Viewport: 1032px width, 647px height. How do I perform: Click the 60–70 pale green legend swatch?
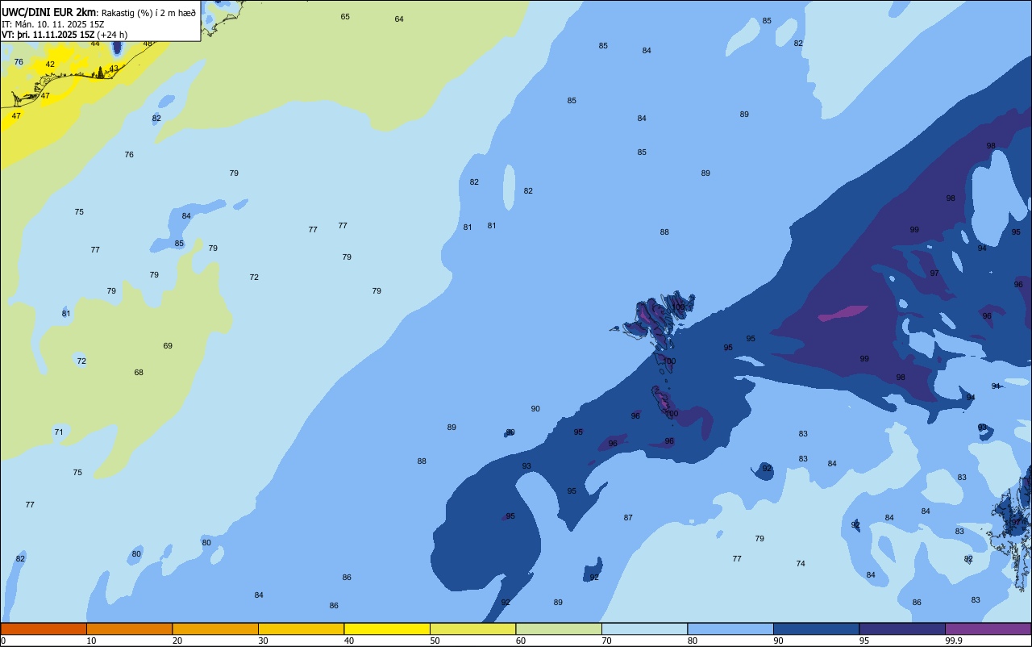[x=559, y=628]
